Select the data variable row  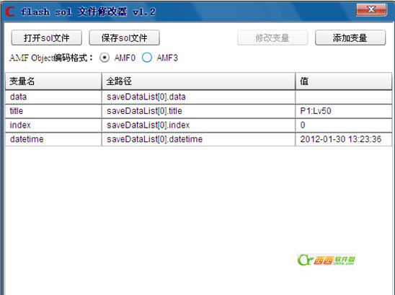point(198,97)
